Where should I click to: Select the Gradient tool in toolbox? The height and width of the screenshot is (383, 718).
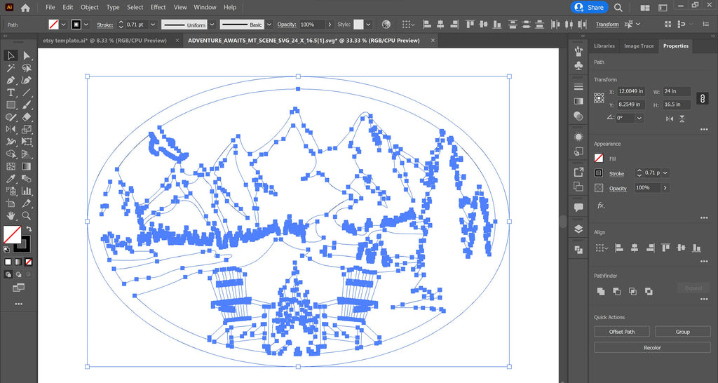pos(27,166)
